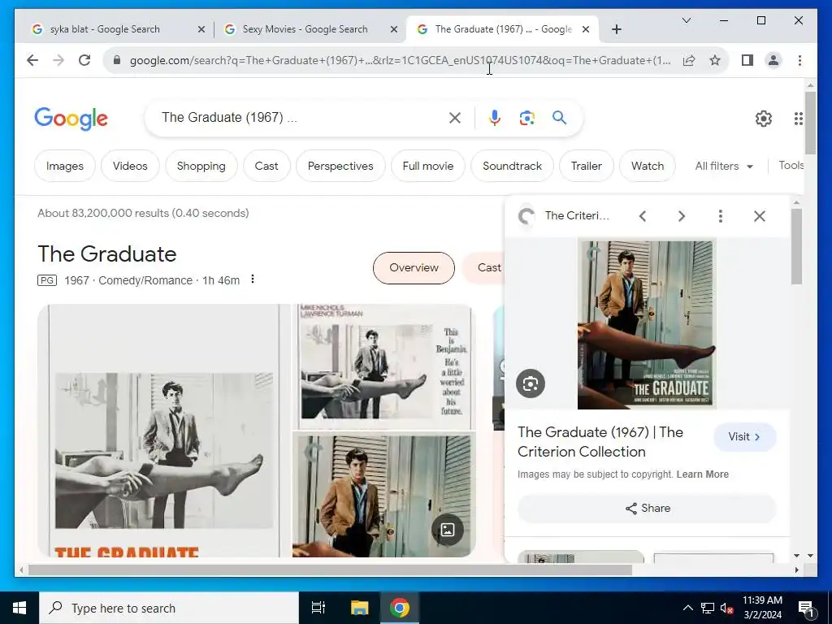The height and width of the screenshot is (624, 832).
Task: Search by image with Google Lens icon
Action: [526, 118]
